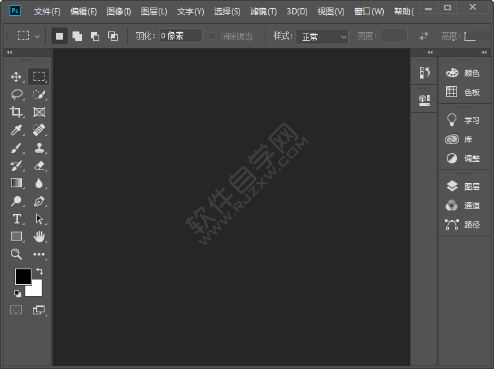Open the 文件(F) menu

(47, 12)
